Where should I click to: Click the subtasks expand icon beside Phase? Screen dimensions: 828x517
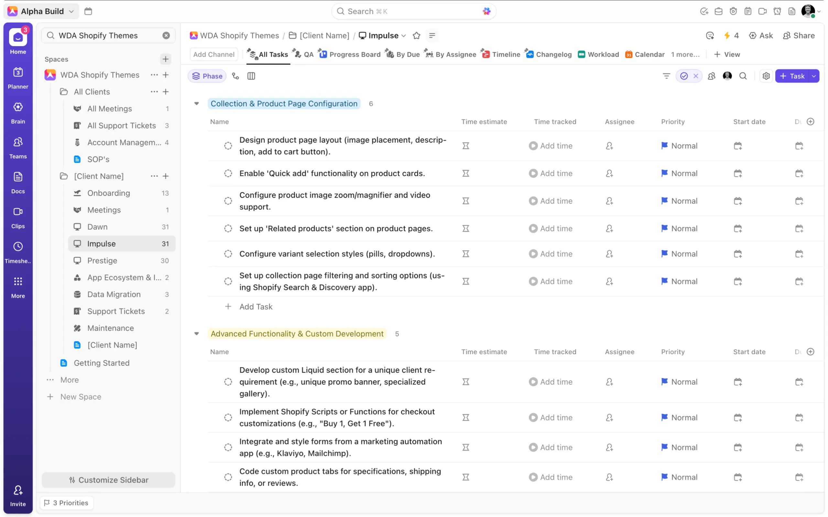pos(235,76)
